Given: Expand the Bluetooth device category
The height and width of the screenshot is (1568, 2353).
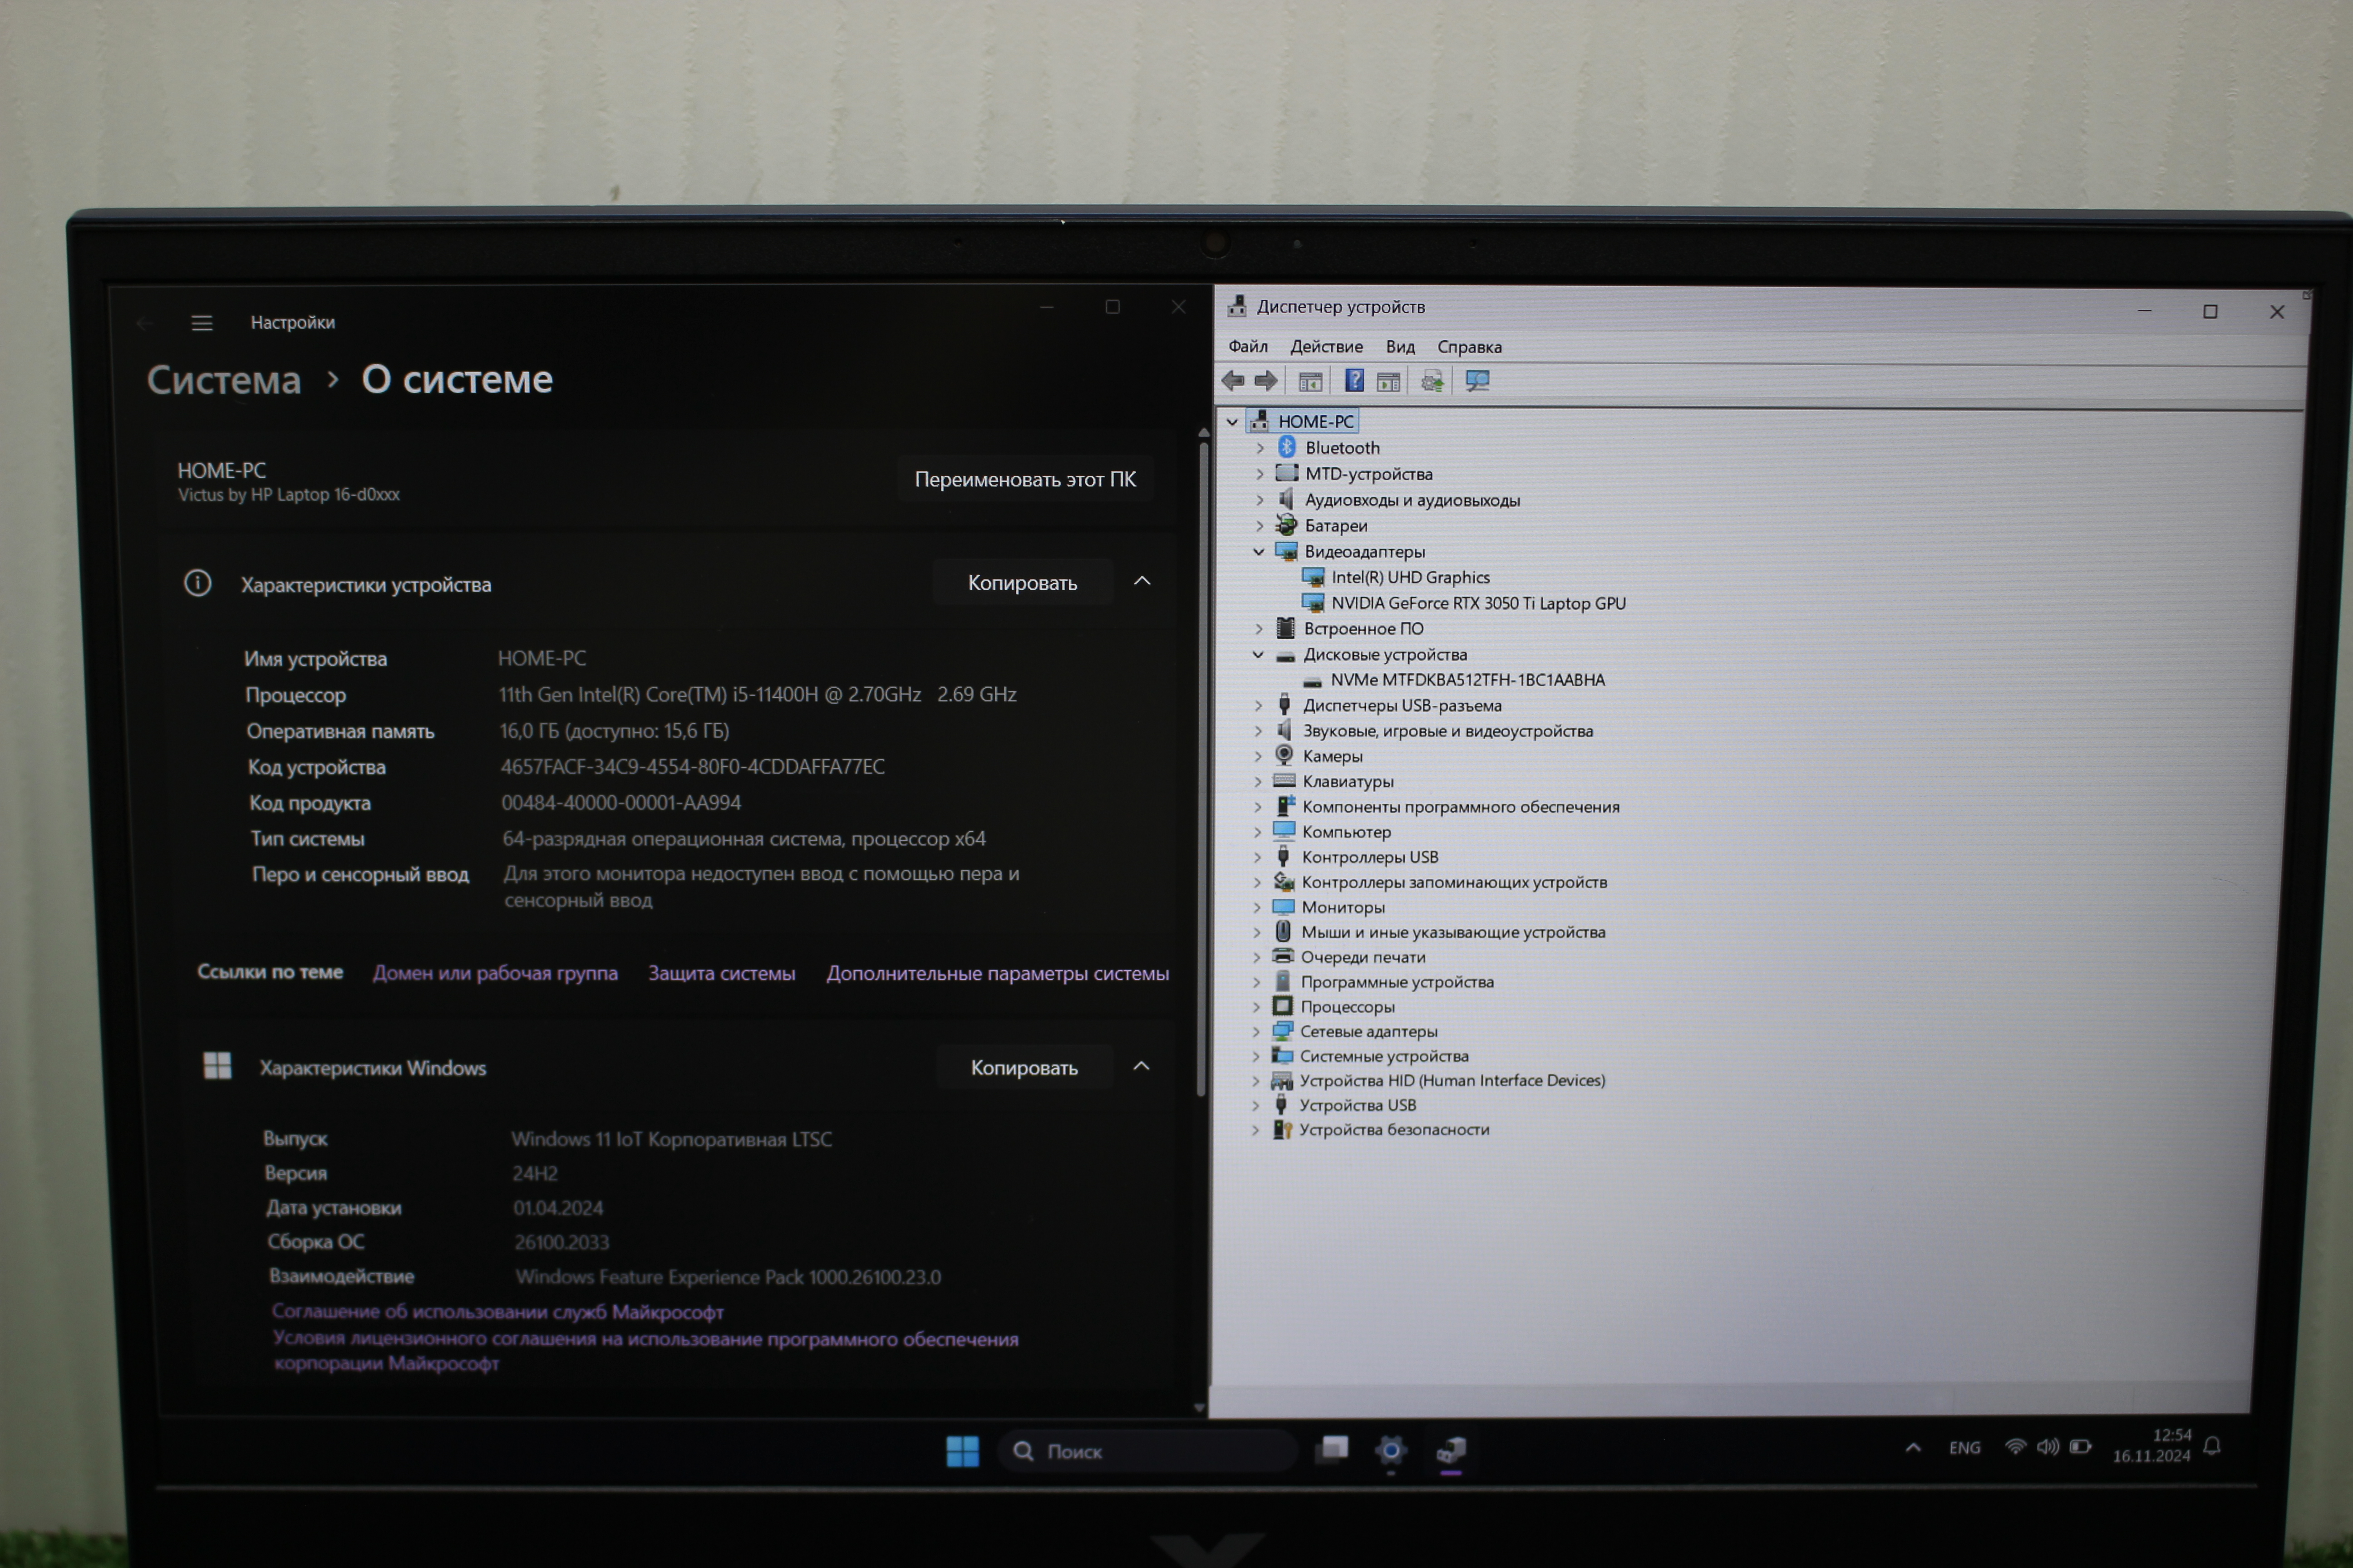Looking at the screenshot, I should click(x=1260, y=448).
